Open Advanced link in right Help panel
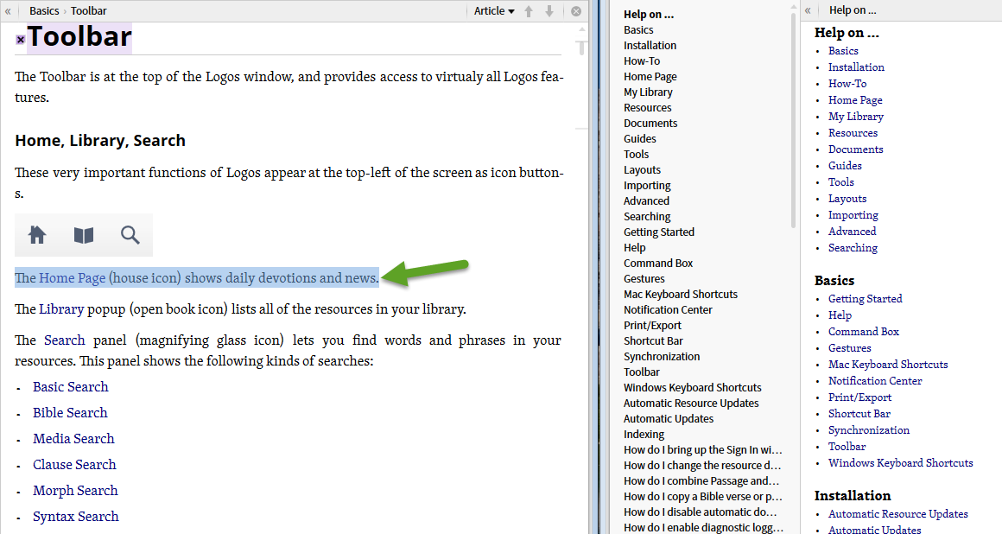Image resolution: width=1002 pixels, height=534 pixels. click(852, 232)
